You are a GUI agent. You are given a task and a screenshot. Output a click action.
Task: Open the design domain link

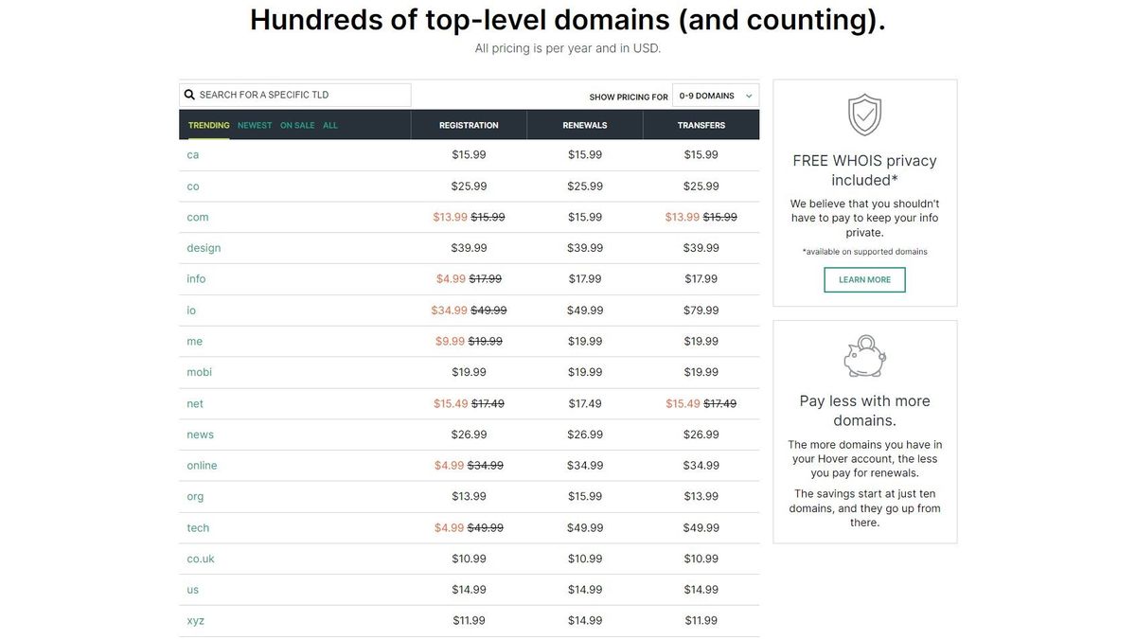202,247
